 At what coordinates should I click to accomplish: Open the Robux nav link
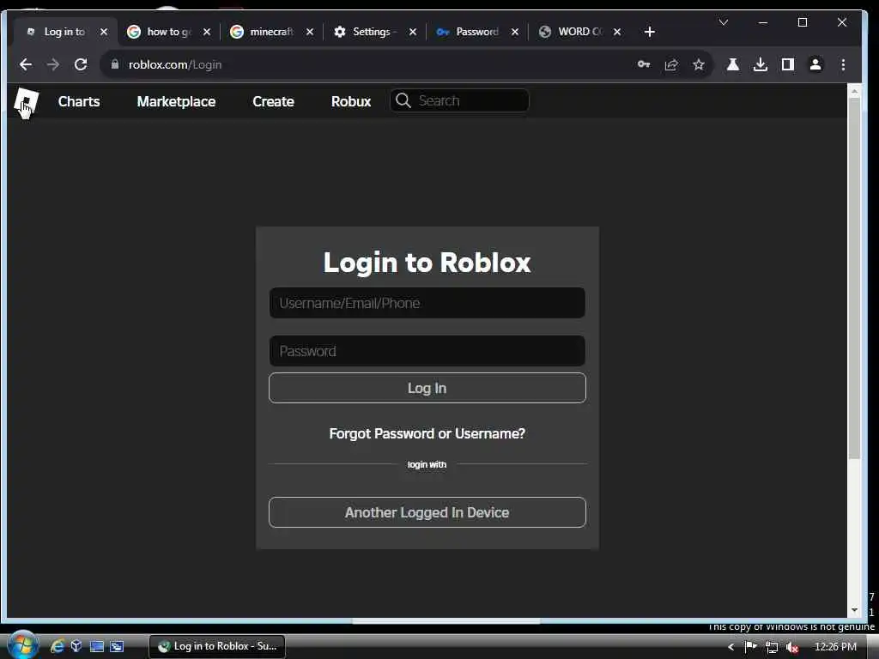point(351,101)
